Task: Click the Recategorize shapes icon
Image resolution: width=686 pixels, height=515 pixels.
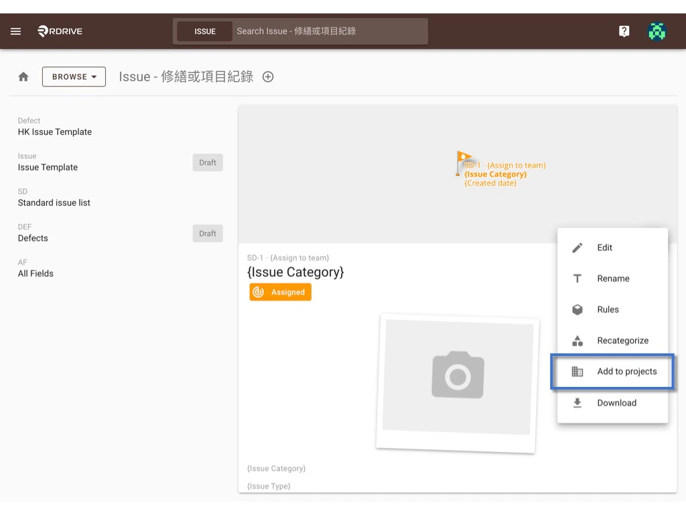Action: (x=577, y=340)
